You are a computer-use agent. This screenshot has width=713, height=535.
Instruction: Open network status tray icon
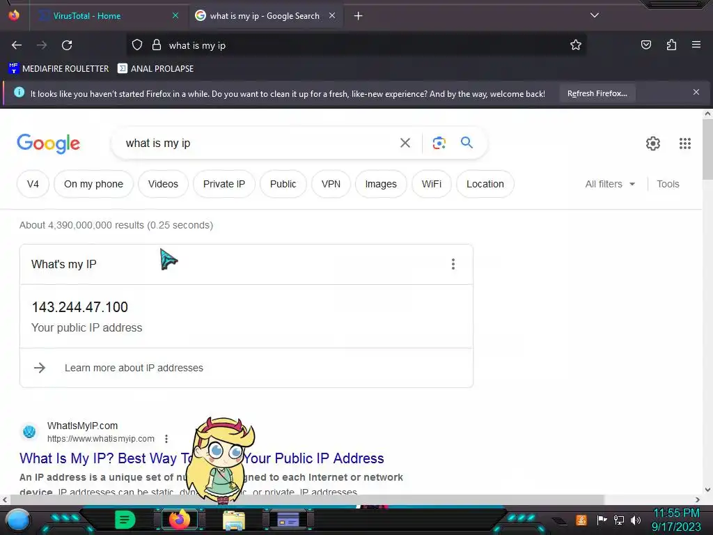(619, 520)
